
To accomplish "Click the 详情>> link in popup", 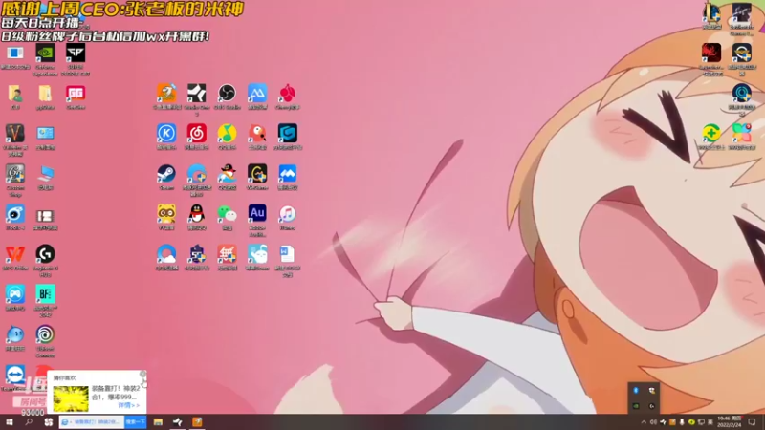I will pyautogui.click(x=128, y=405).
